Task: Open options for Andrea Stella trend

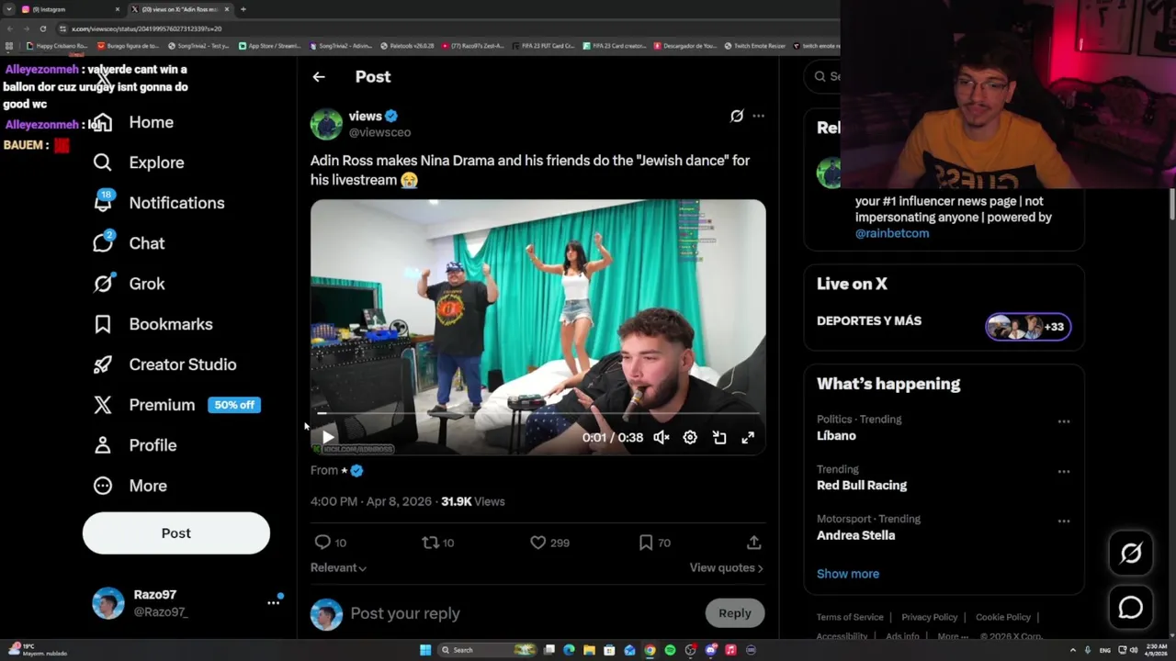Action: tap(1064, 521)
